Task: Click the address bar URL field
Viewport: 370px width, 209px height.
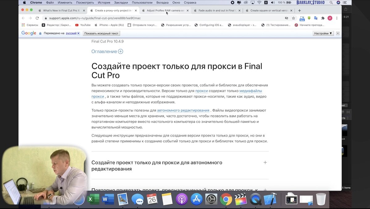Action: 163,18
